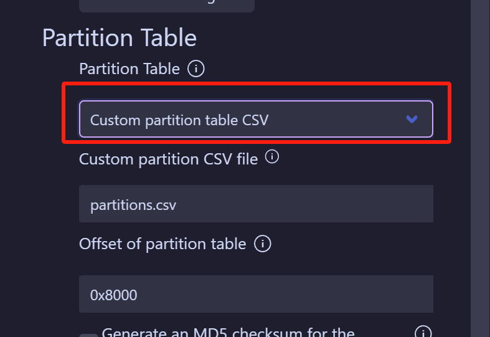
Task: Place cursor after 'partitions.csv' filename text
Action: (177, 204)
